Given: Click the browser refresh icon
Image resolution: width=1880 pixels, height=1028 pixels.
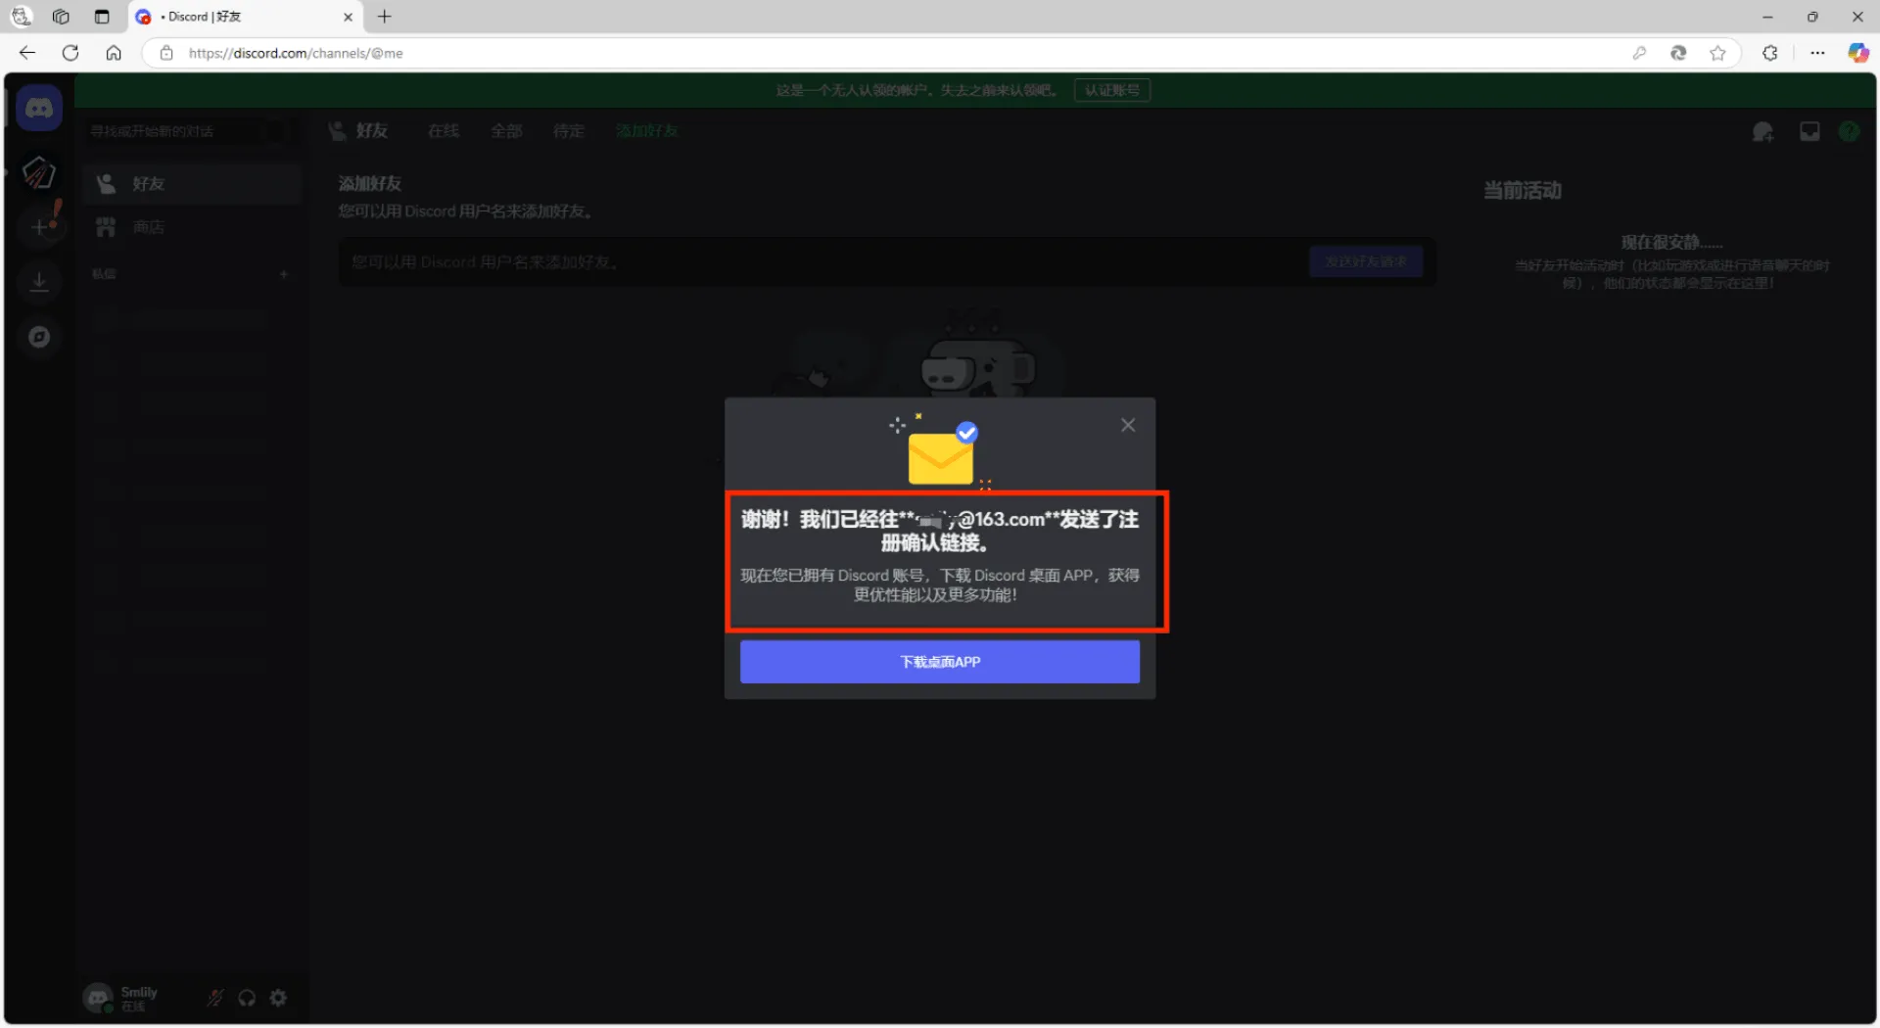Looking at the screenshot, I should tap(70, 53).
